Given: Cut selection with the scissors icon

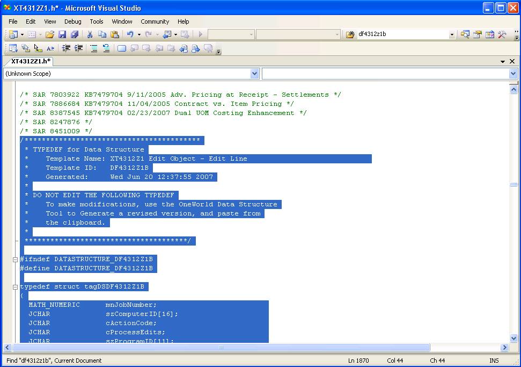Looking at the screenshot, I should (x=90, y=34).
